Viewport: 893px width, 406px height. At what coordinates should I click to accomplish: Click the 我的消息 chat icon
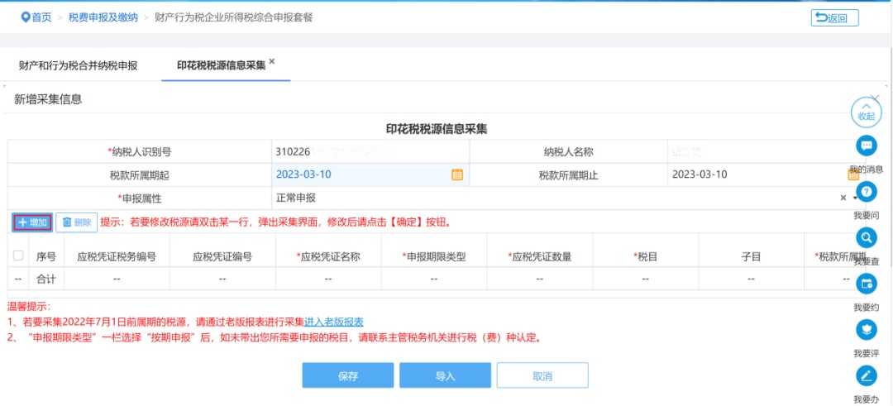click(x=866, y=146)
